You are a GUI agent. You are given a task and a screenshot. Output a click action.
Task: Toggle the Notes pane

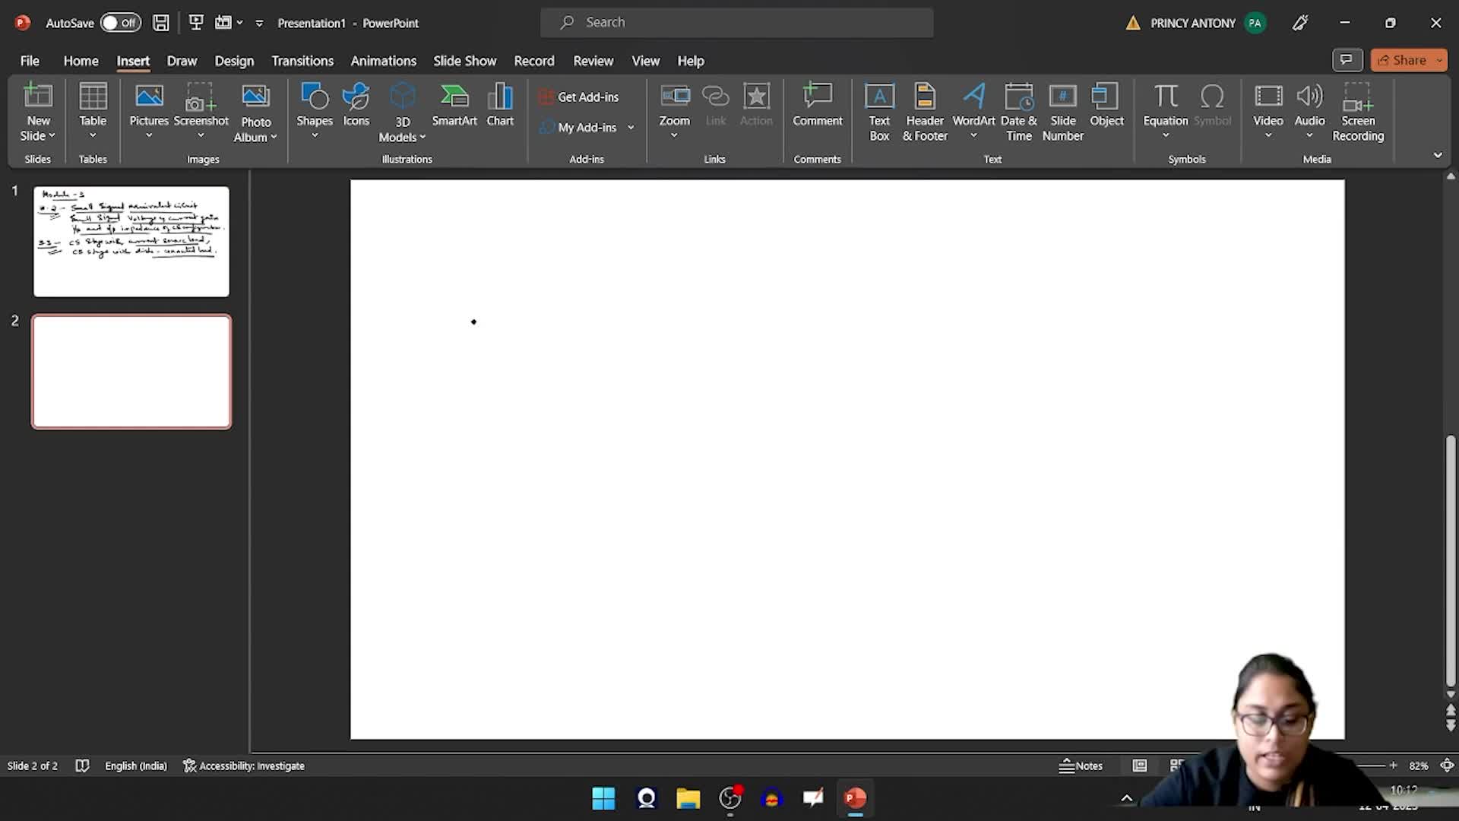coord(1081,766)
